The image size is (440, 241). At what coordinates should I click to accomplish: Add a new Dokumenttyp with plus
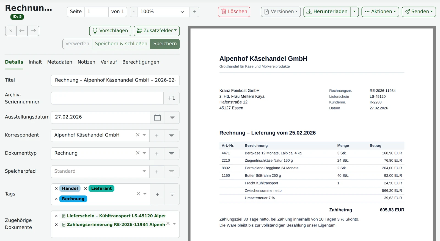[157, 154]
